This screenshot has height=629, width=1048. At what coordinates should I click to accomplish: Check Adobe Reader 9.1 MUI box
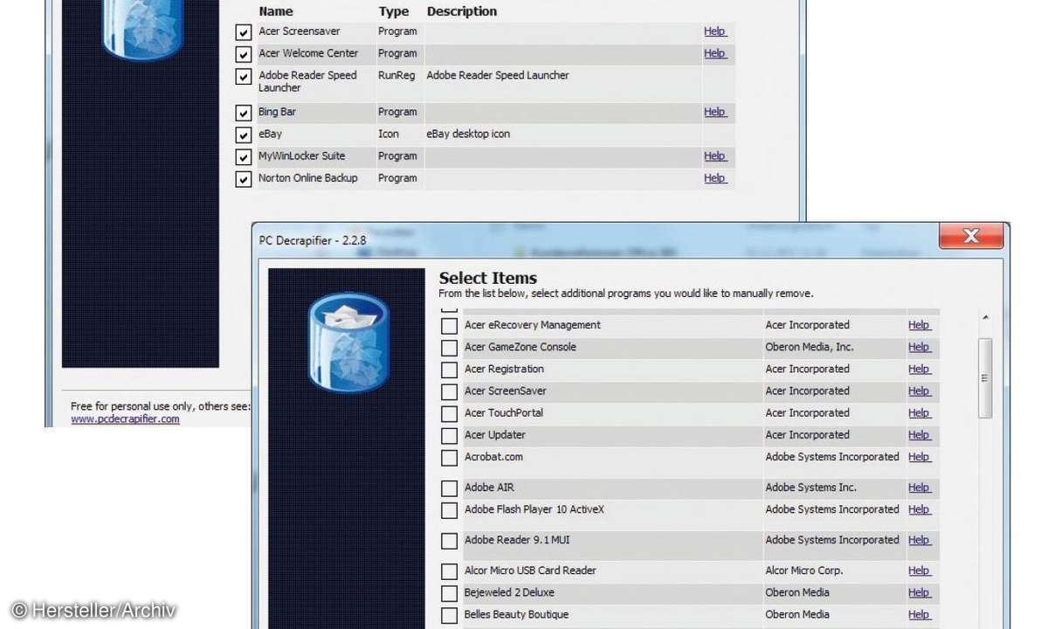(449, 541)
